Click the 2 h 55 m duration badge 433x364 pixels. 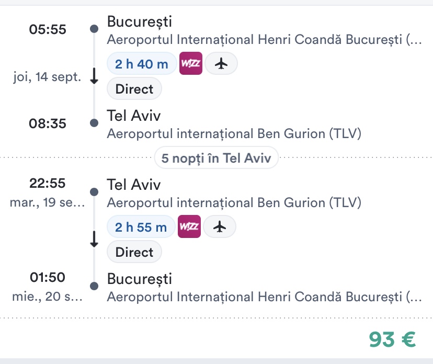pyautogui.click(x=141, y=226)
